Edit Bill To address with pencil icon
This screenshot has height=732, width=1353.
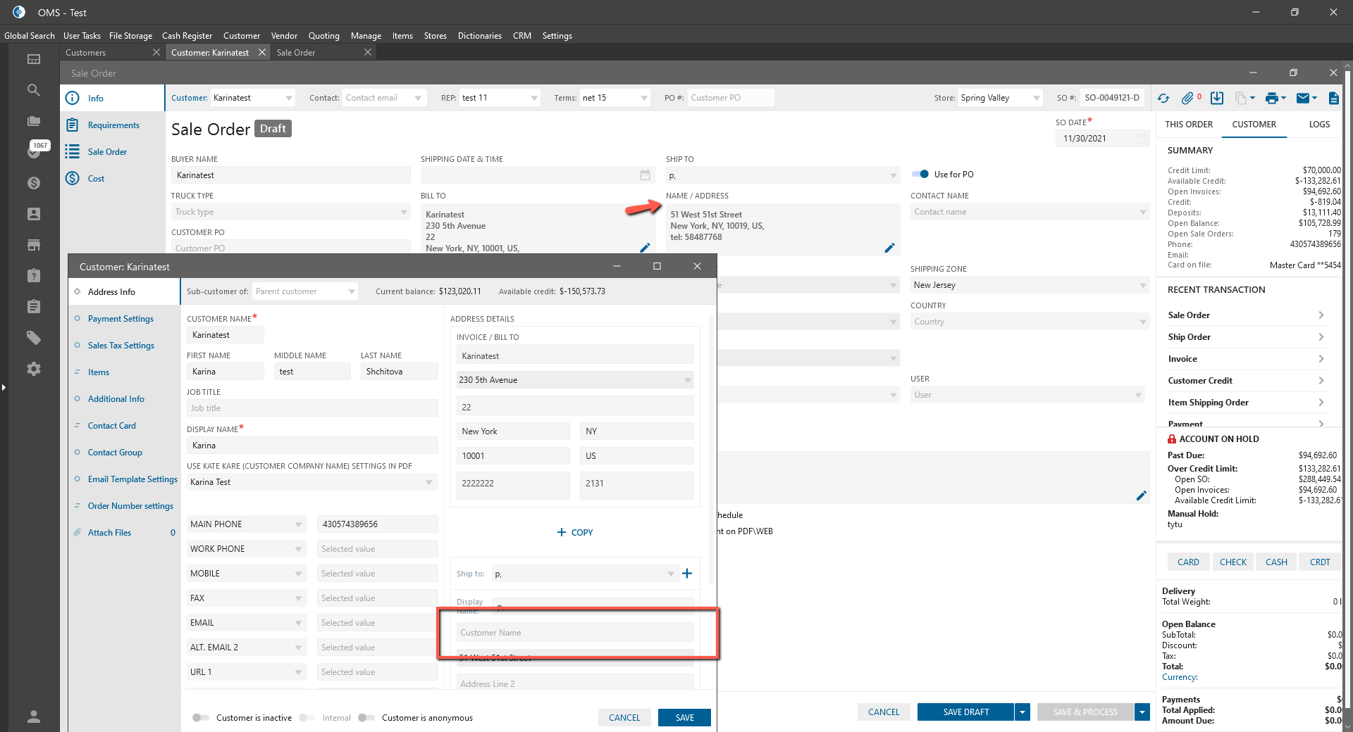(645, 248)
